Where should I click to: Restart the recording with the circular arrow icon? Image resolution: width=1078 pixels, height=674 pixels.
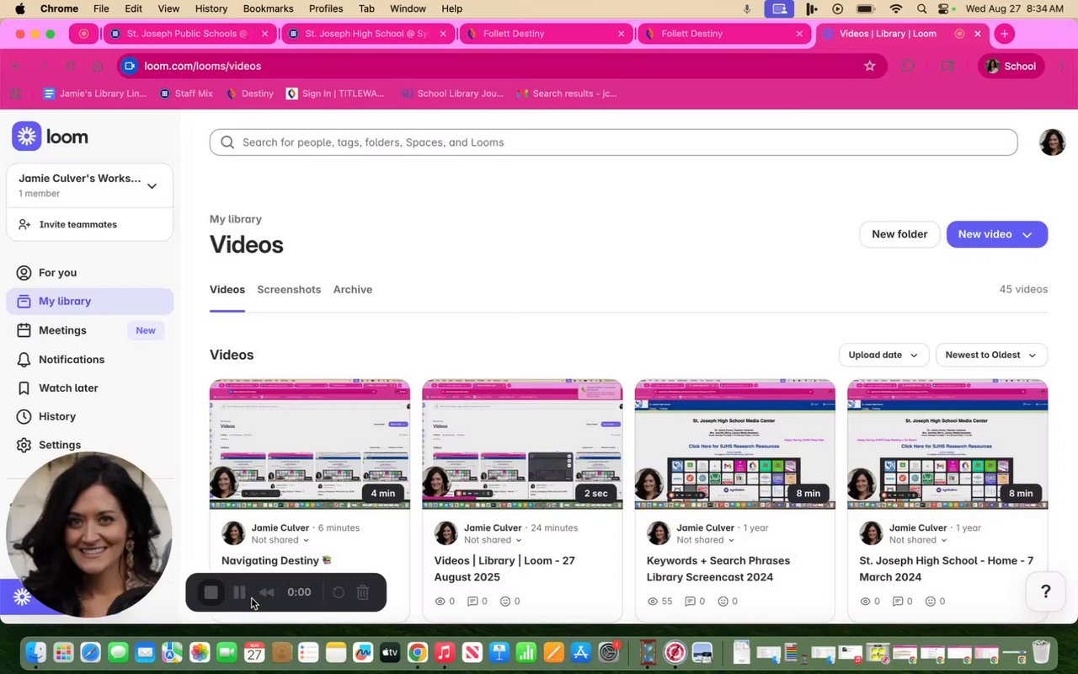coord(339,592)
